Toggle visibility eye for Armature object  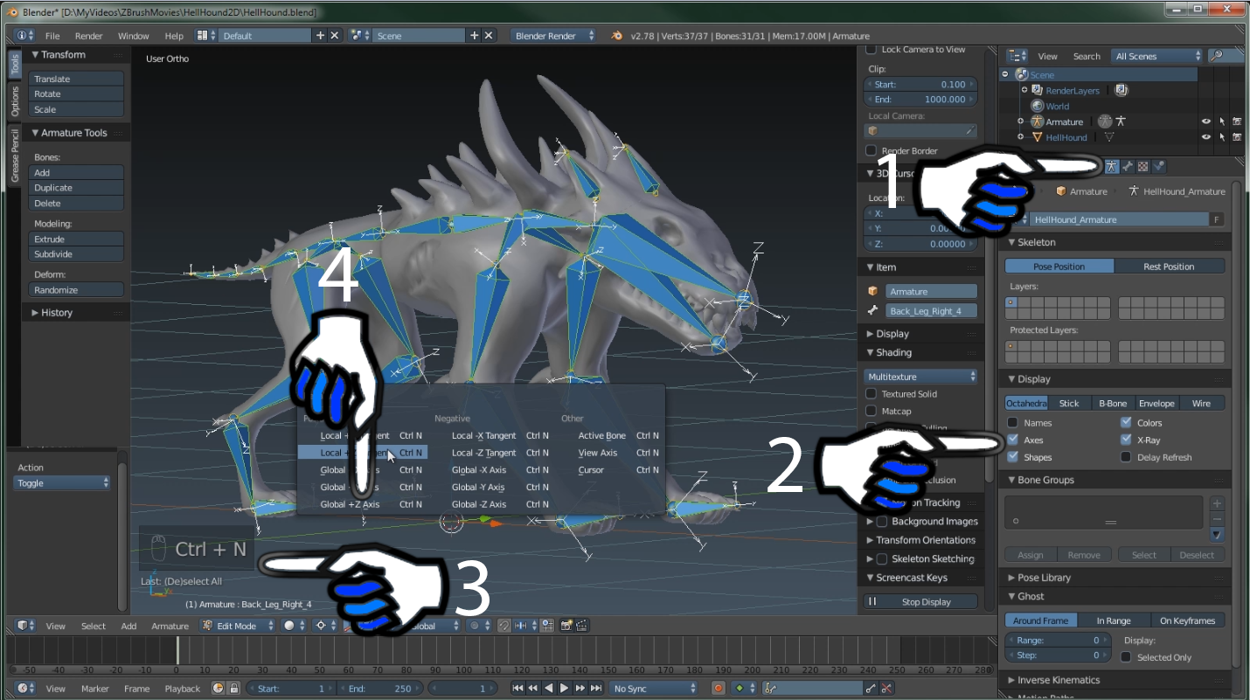coord(1206,121)
